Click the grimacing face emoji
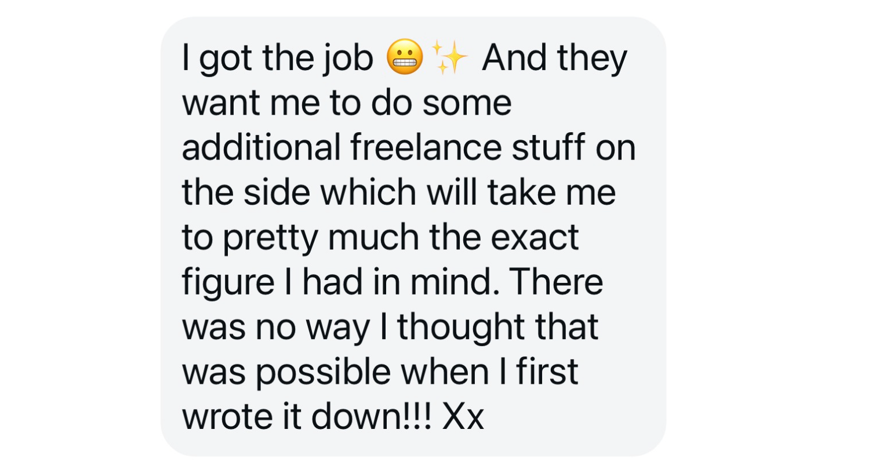Viewport: 872px width, 473px height. 405,57
